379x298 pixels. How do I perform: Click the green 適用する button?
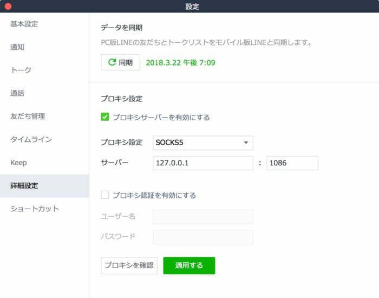(189, 265)
